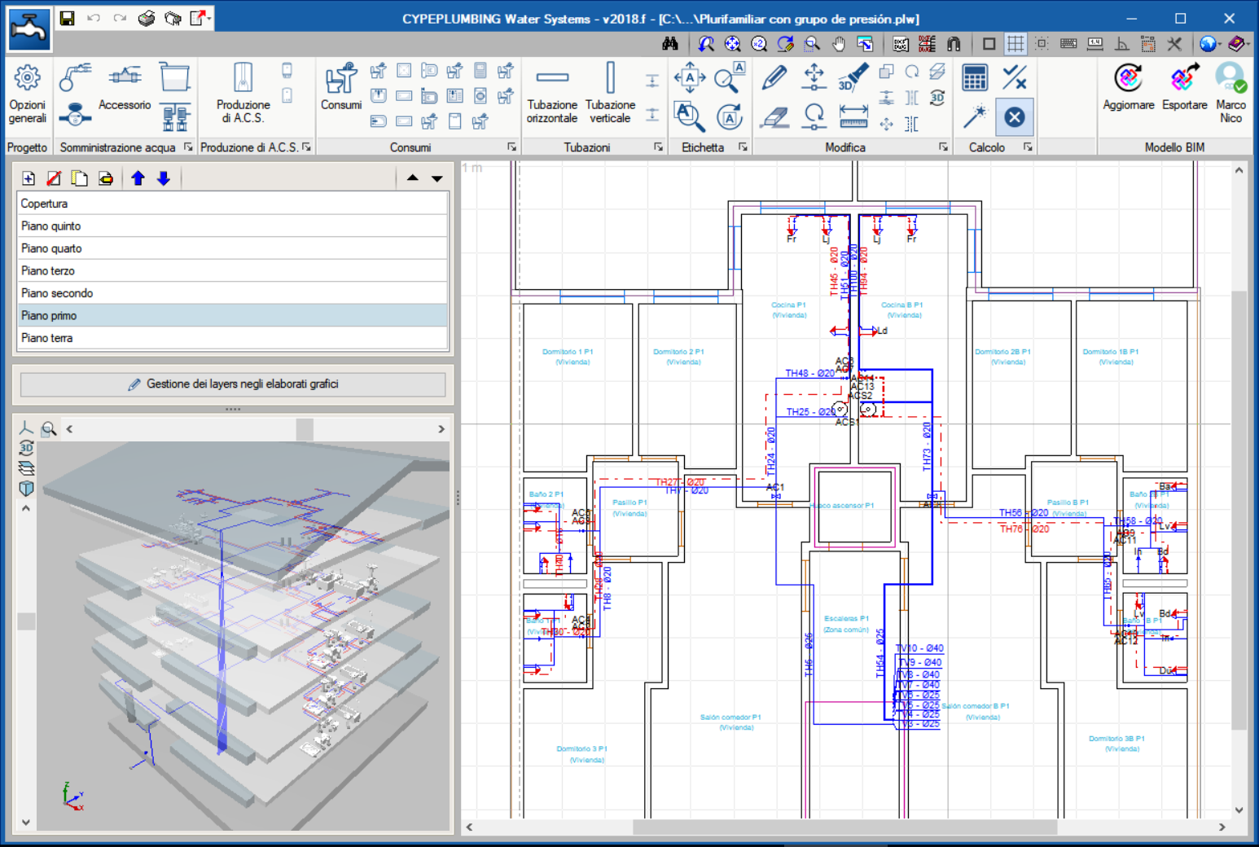Toggle the cube view icon in 3D panel

pyautogui.click(x=26, y=488)
